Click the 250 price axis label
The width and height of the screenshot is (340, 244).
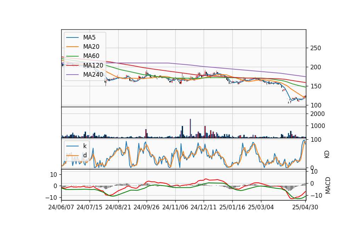click(316, 48)
